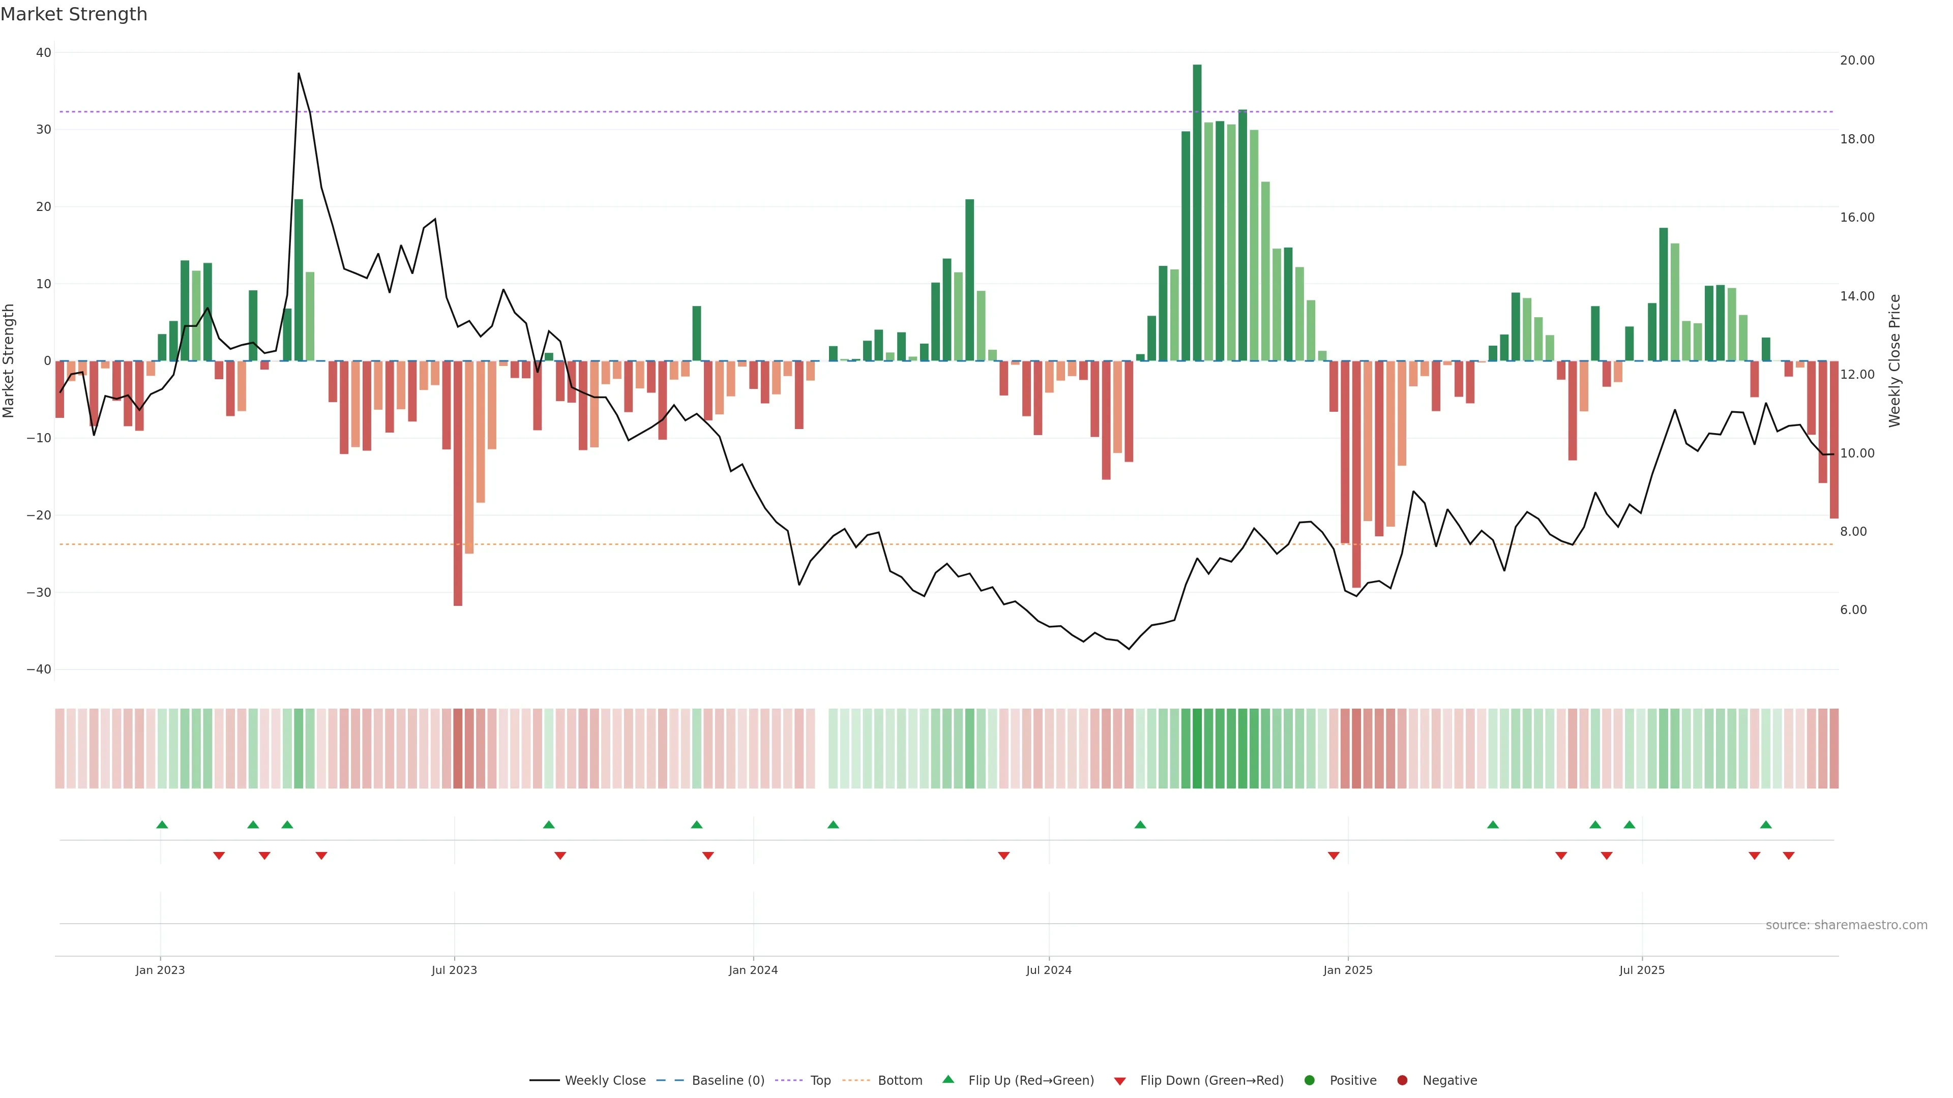Click the darkest green heatmap strip cell

pos(1197,749)
